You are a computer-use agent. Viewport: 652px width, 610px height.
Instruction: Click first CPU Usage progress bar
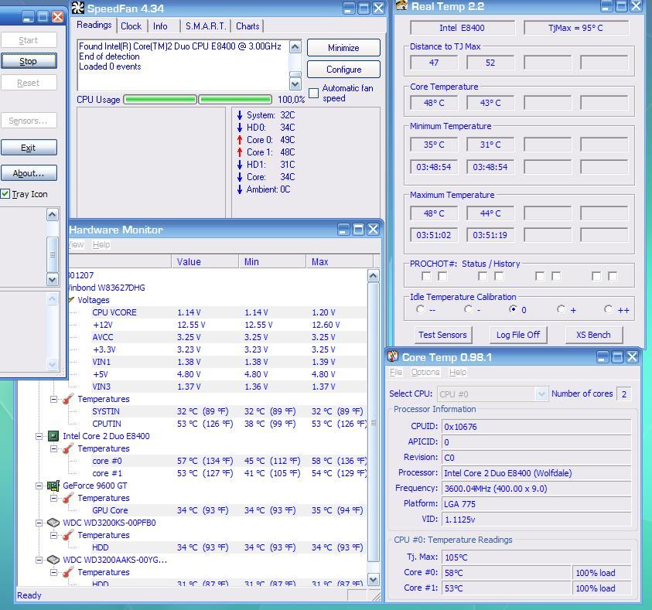[160, 99]
